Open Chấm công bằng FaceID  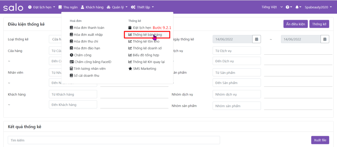click(91, 62)
